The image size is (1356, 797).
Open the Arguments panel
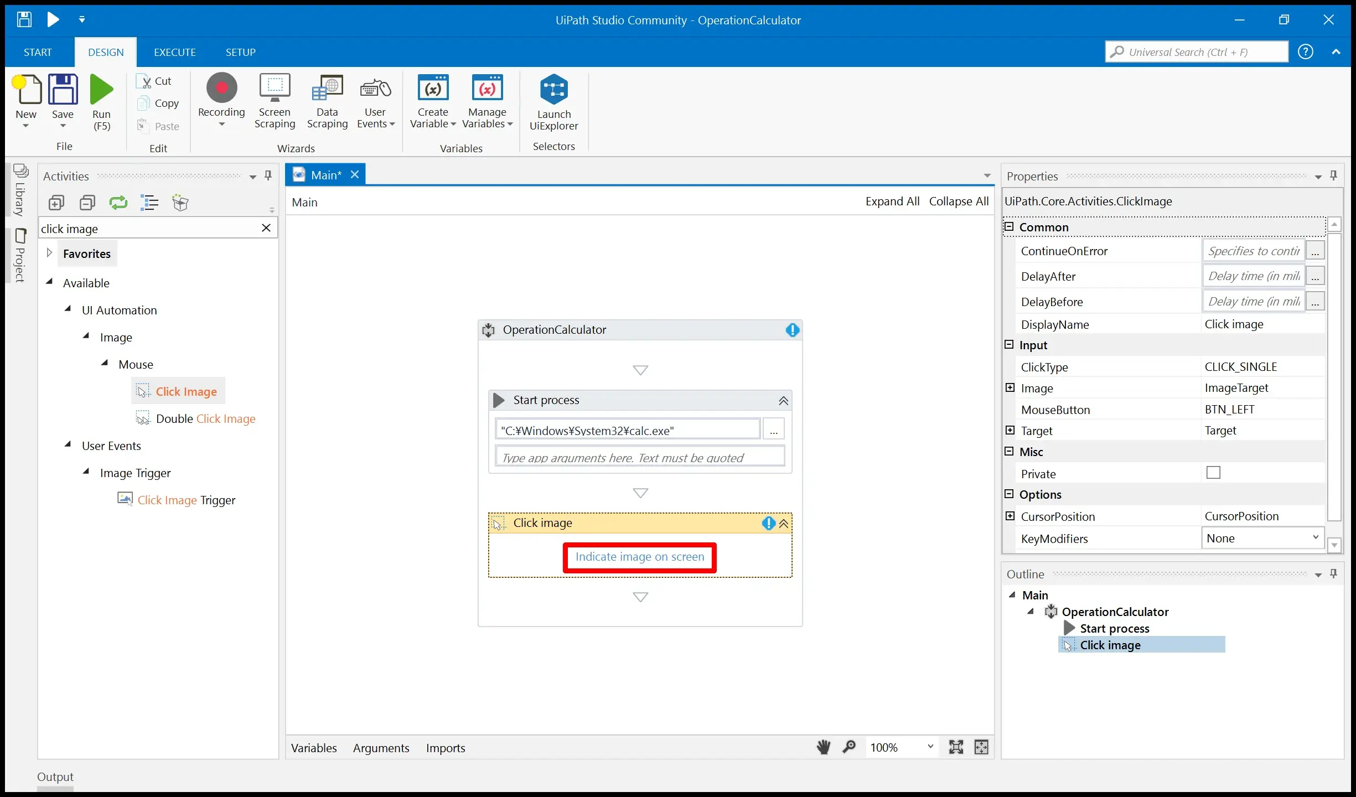tap(381, 748)
